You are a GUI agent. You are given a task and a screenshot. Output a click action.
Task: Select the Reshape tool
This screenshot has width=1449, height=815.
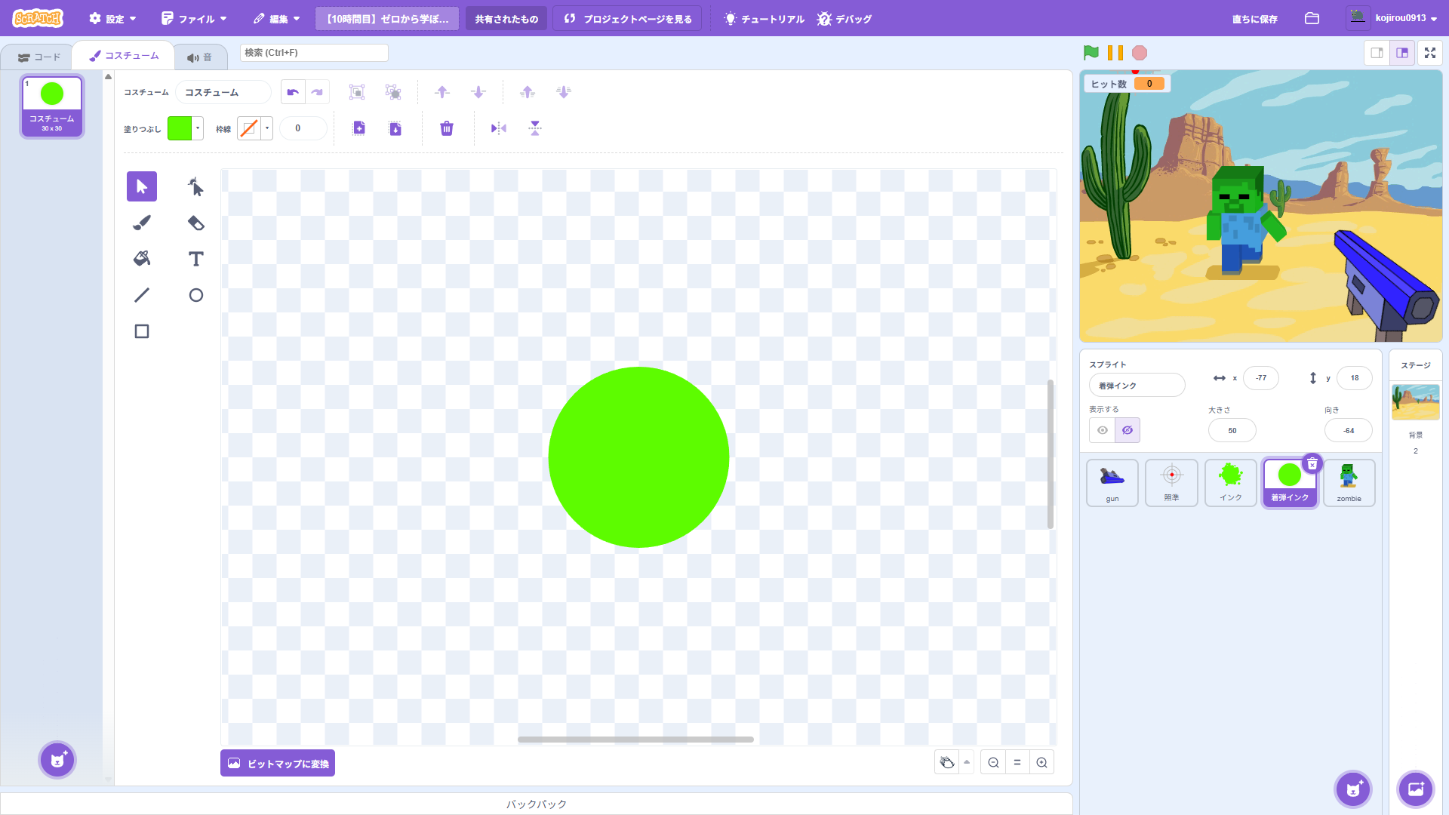tap(196, 186)
